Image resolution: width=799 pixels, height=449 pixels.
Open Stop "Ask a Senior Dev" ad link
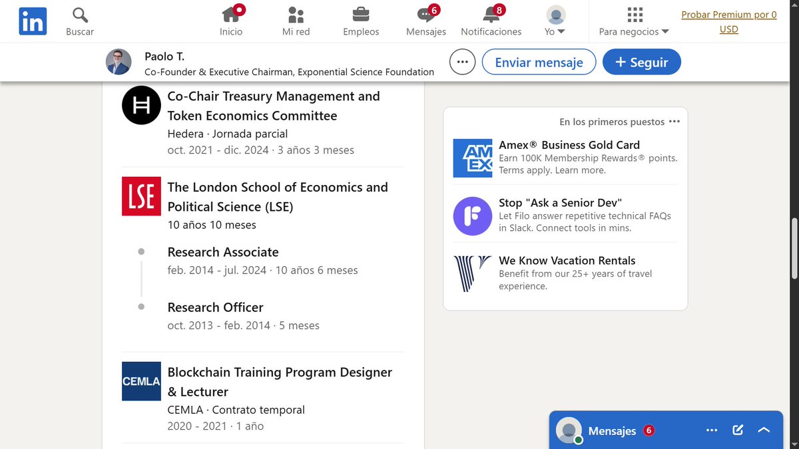coord(560,203)
